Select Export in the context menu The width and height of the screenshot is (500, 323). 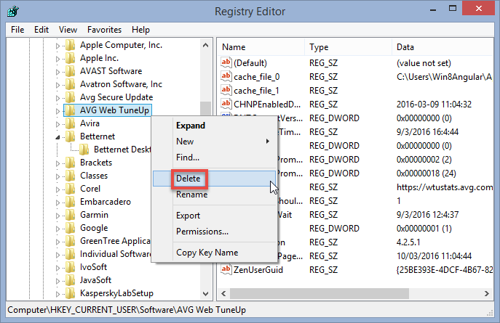click(214, 216)
